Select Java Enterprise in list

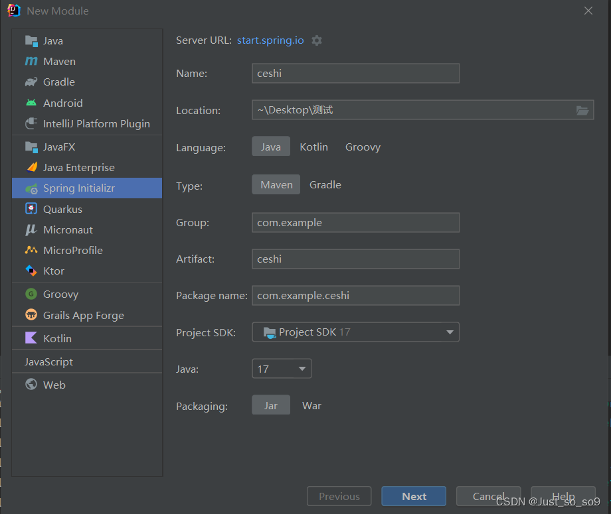click(x=87, y=168)
